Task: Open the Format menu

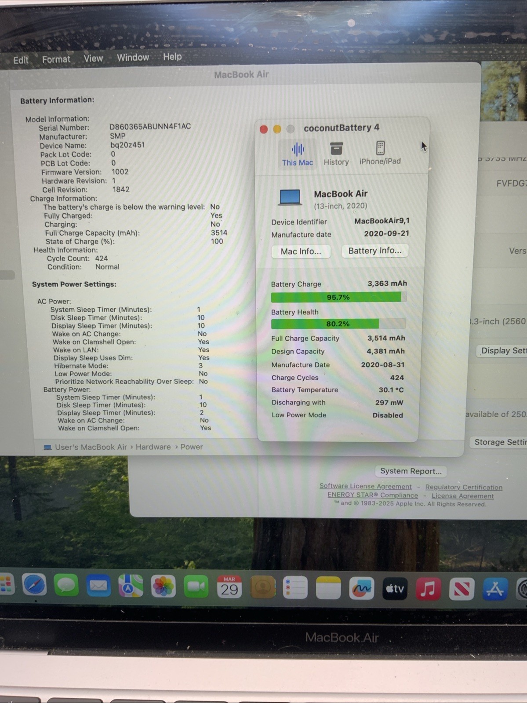Action: (56, 59)
